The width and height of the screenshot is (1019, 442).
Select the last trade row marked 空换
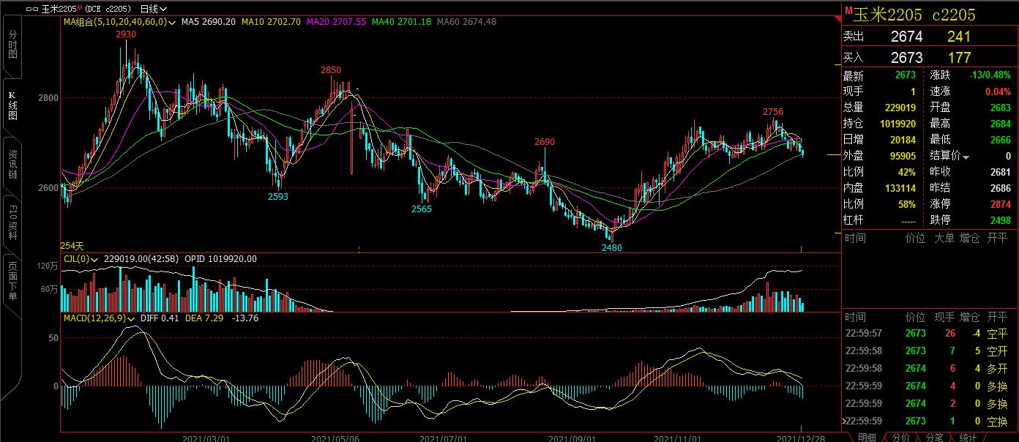coord(930,422)
